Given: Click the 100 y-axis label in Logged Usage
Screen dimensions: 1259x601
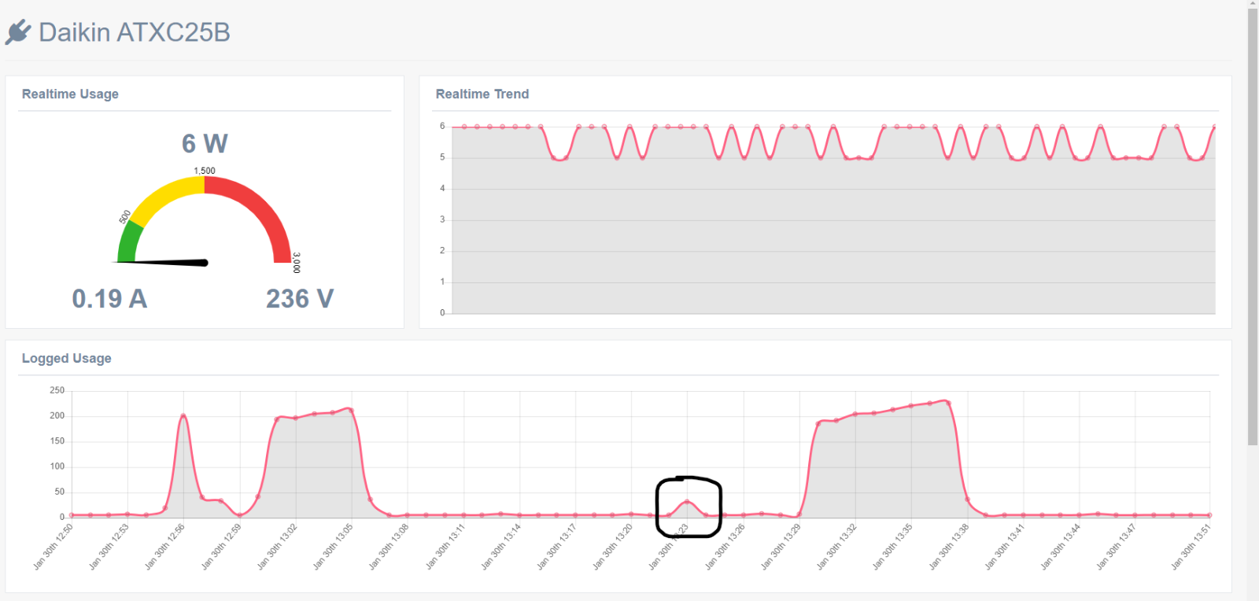Looking at the screenshot, I should 57,466.
